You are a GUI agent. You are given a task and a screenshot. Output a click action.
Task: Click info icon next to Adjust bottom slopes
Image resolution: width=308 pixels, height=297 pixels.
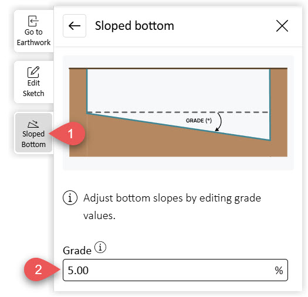pyautogui.click(x=70, y=198)
